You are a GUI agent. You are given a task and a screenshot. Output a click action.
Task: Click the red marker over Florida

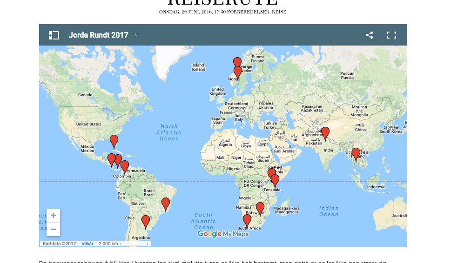point(114,140)
